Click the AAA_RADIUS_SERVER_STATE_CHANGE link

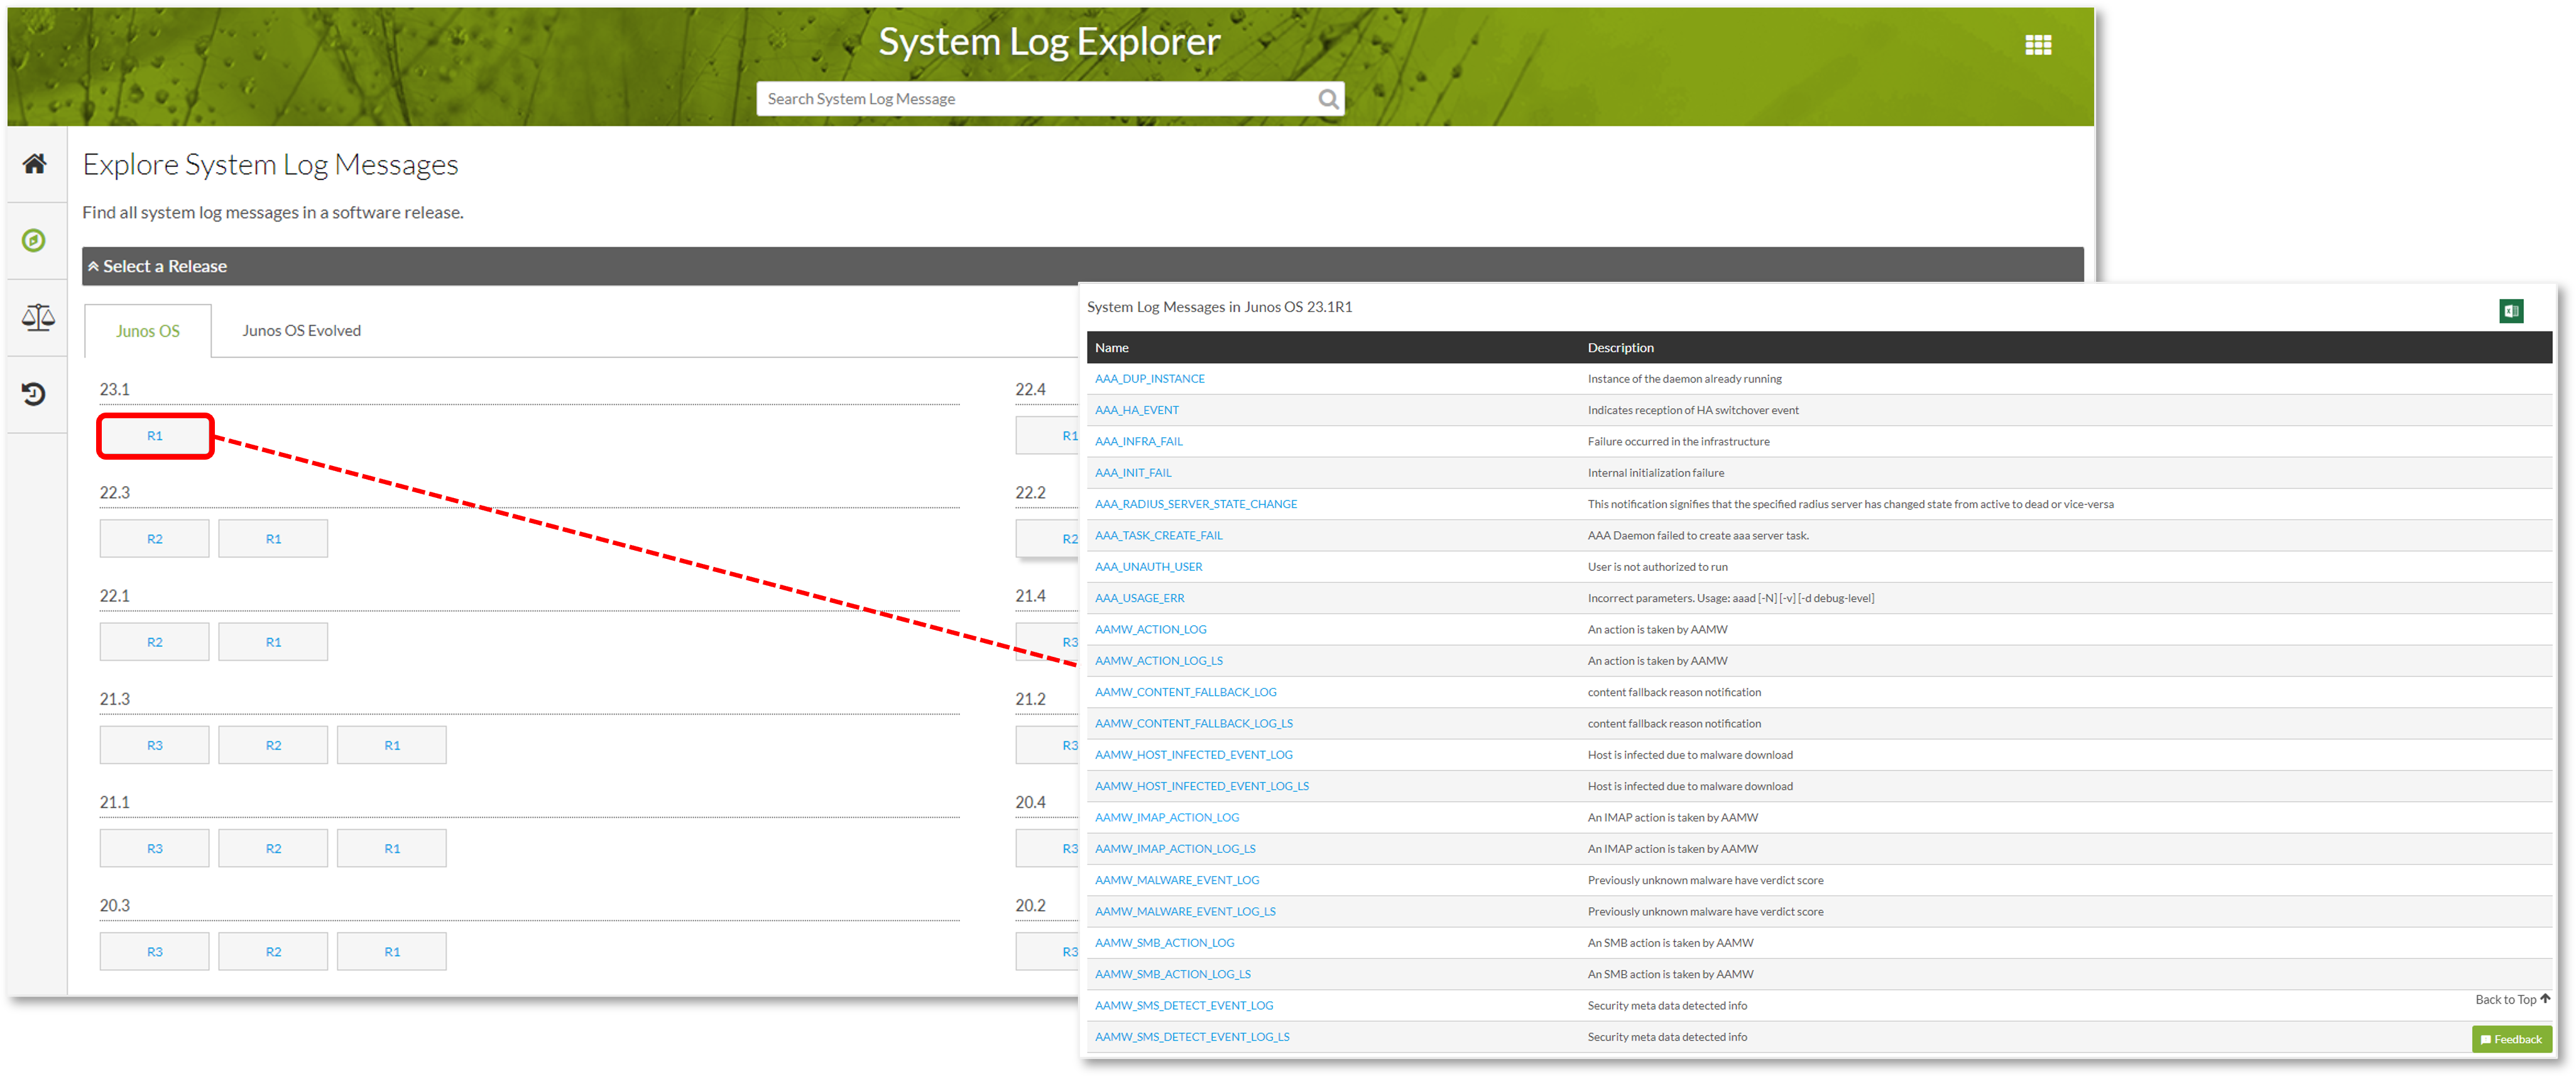coord(1195,504)
